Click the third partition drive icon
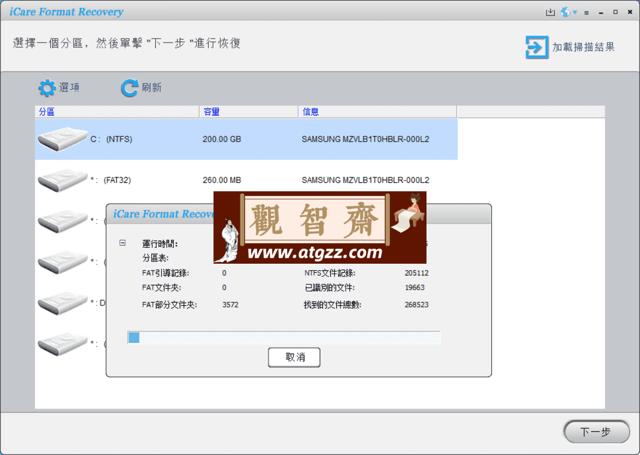Viewport: 640px width, 455px height. click(62, 221)
